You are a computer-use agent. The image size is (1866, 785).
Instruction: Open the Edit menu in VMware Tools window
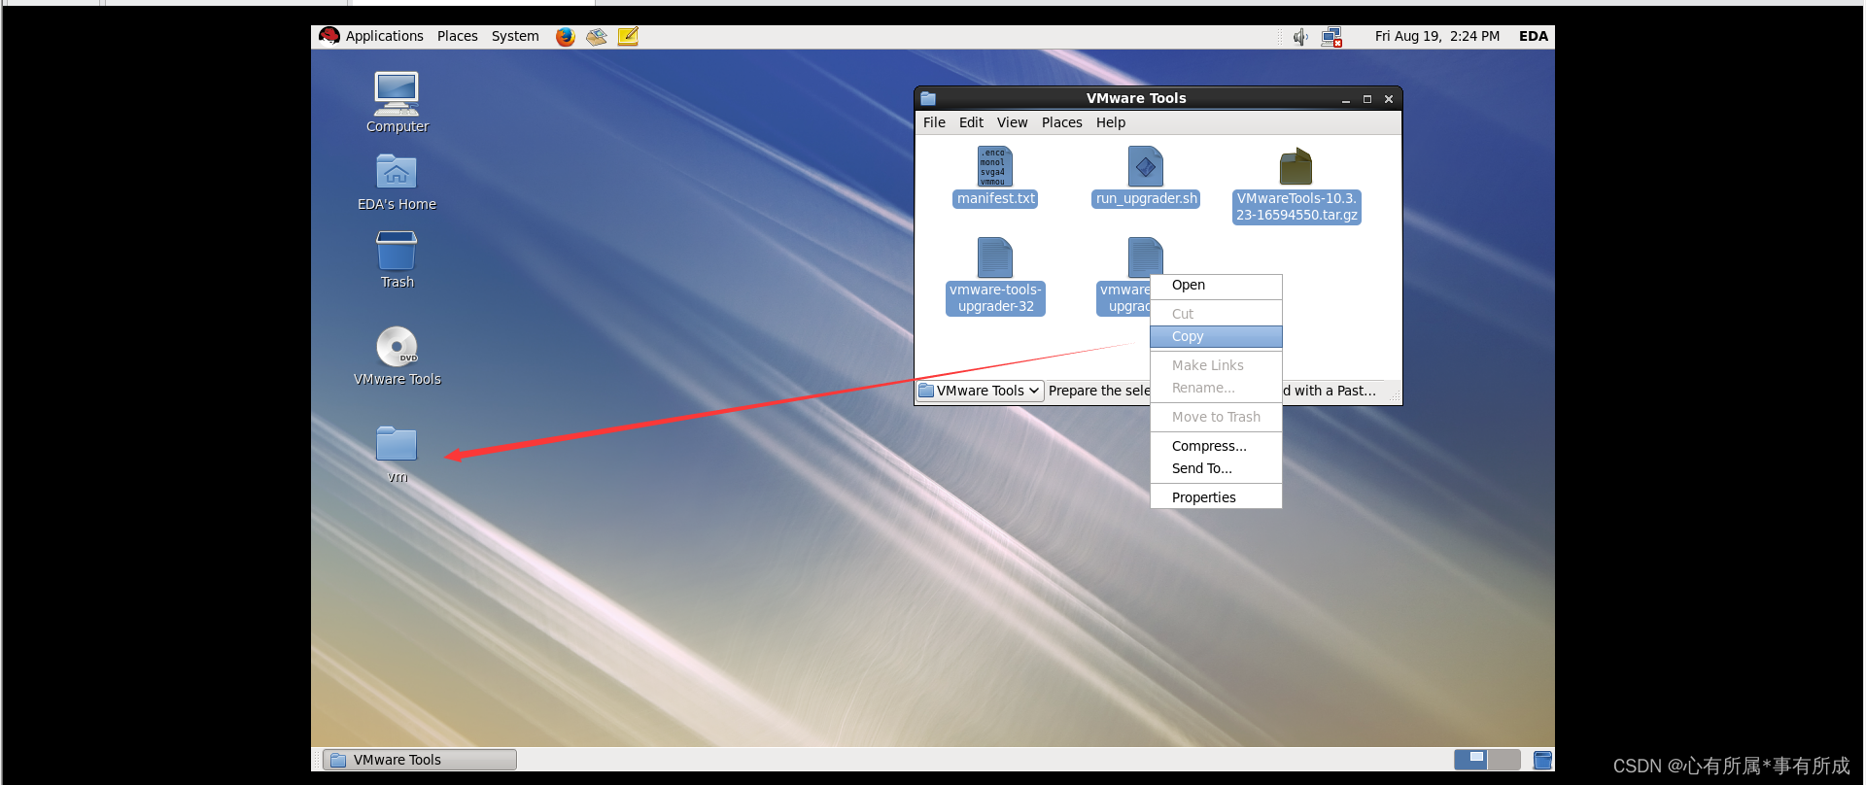pyautogui.click(x=971, y=122)
